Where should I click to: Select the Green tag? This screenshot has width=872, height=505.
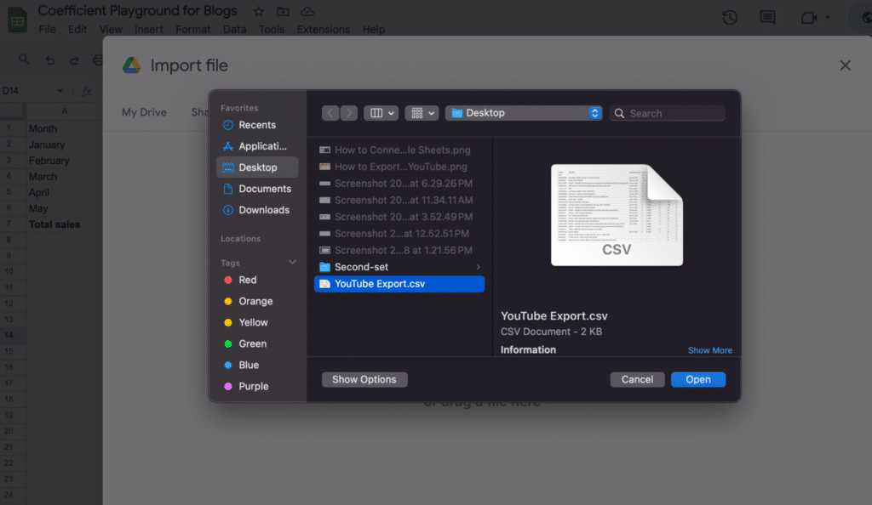252,343
